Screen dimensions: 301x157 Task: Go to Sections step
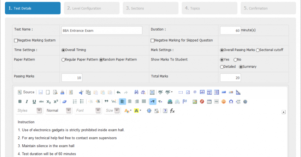pos(150,8)
